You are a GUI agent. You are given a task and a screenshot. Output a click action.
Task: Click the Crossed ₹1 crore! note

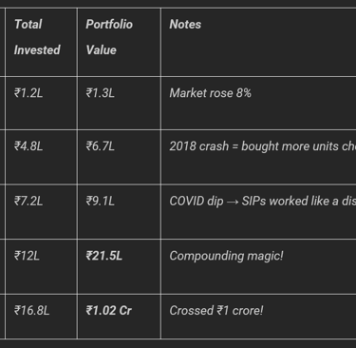(x=216, y=311)
